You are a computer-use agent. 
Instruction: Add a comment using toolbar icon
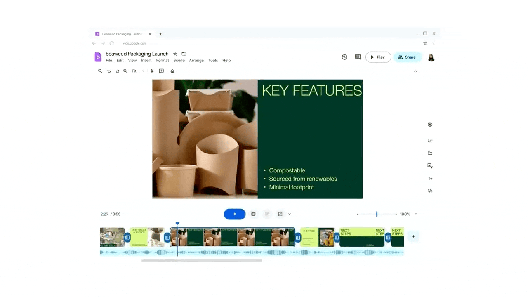(x=161, y=71)
